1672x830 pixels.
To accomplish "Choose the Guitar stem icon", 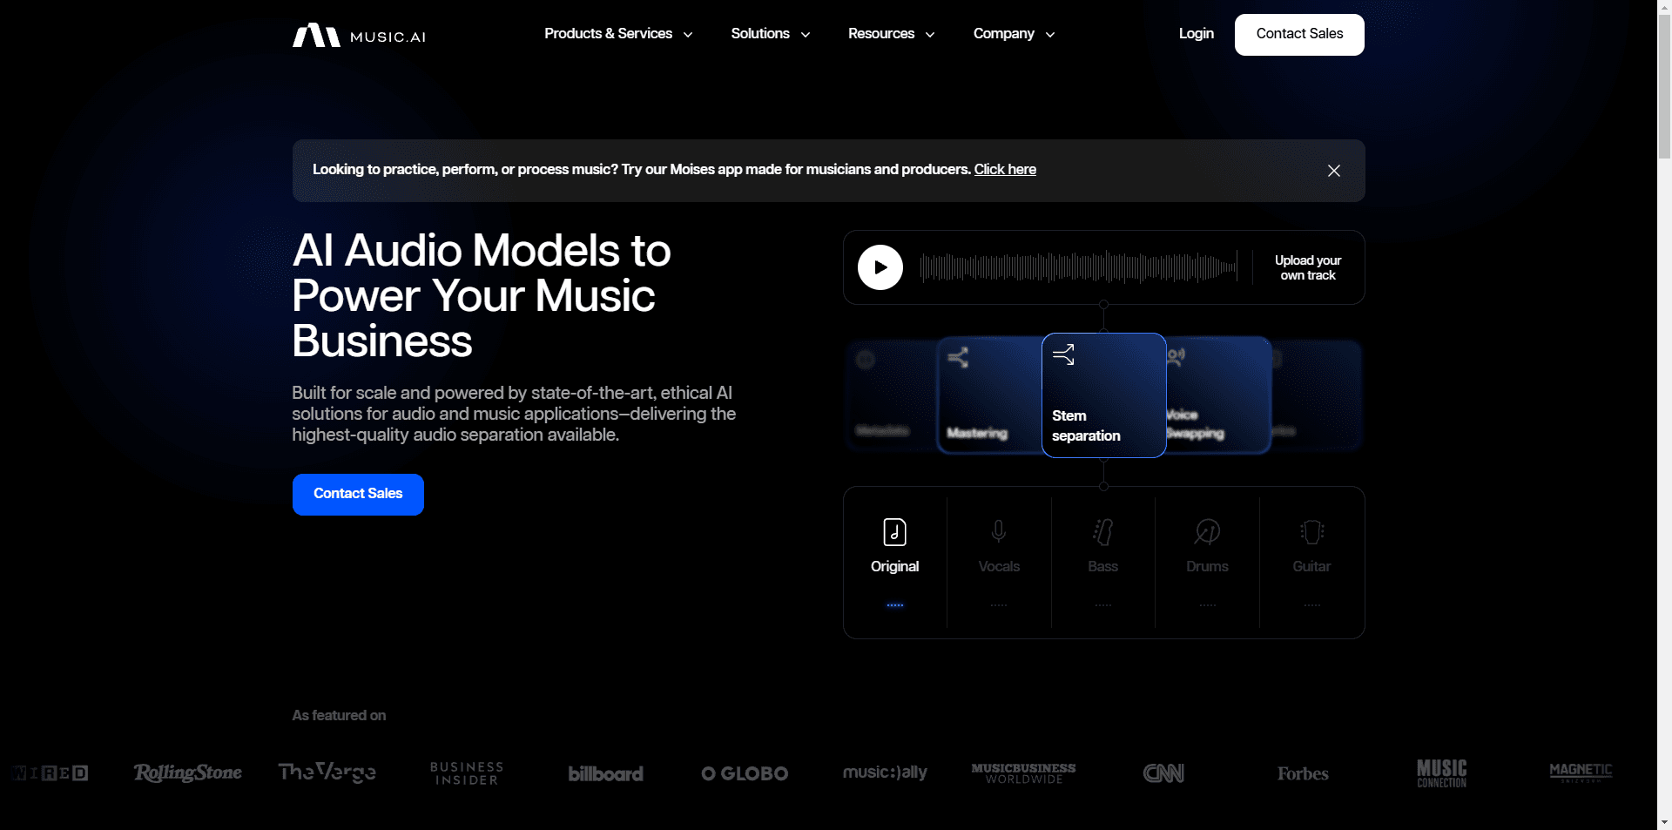I will click(x=1312, y=531).
